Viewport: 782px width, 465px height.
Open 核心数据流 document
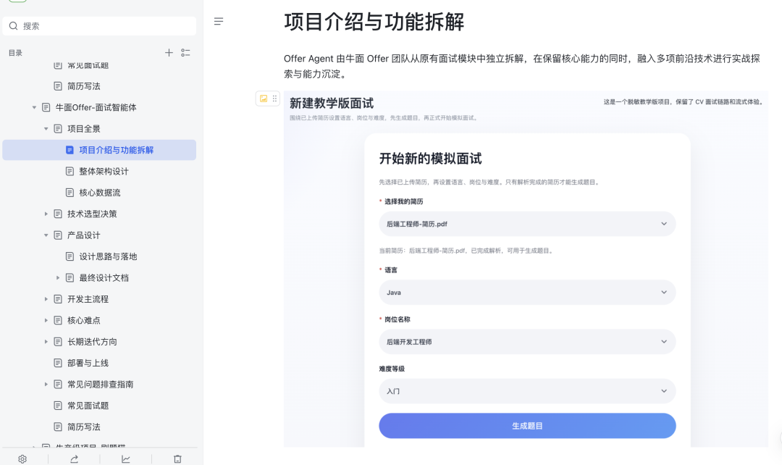point(99,193)
